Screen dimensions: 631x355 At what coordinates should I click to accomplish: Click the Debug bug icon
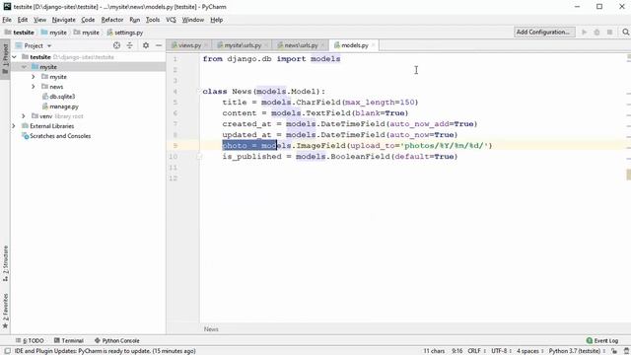tap(596, 32)
